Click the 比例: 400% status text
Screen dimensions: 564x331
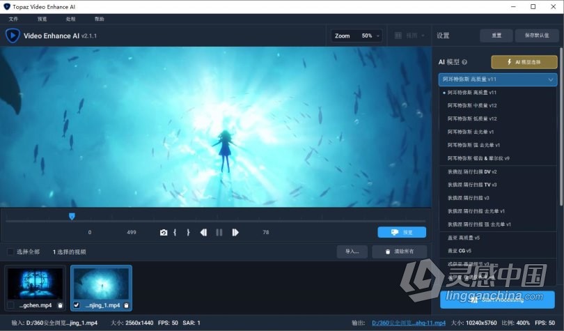pyautogui.click(x=516, y=323)
